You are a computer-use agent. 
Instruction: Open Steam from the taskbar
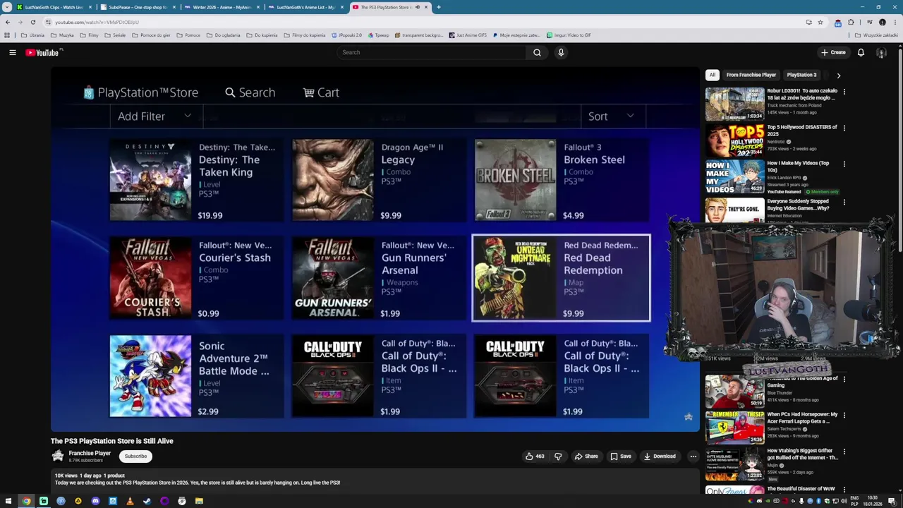[x=147, y=501]
